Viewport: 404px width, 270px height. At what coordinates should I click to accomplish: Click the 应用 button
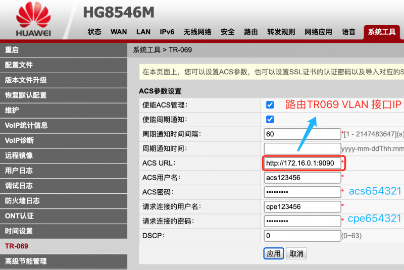click(273, 254)
